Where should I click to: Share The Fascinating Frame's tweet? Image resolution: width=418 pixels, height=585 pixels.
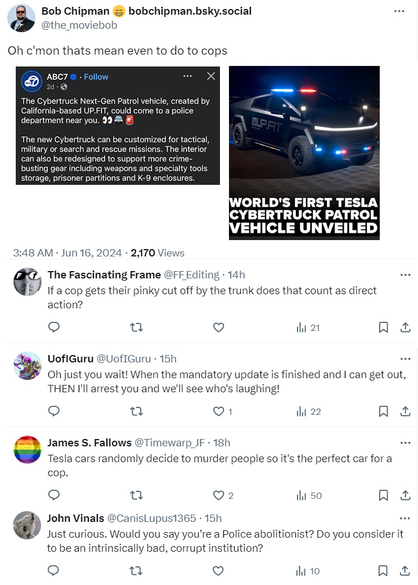coord(405,327)
